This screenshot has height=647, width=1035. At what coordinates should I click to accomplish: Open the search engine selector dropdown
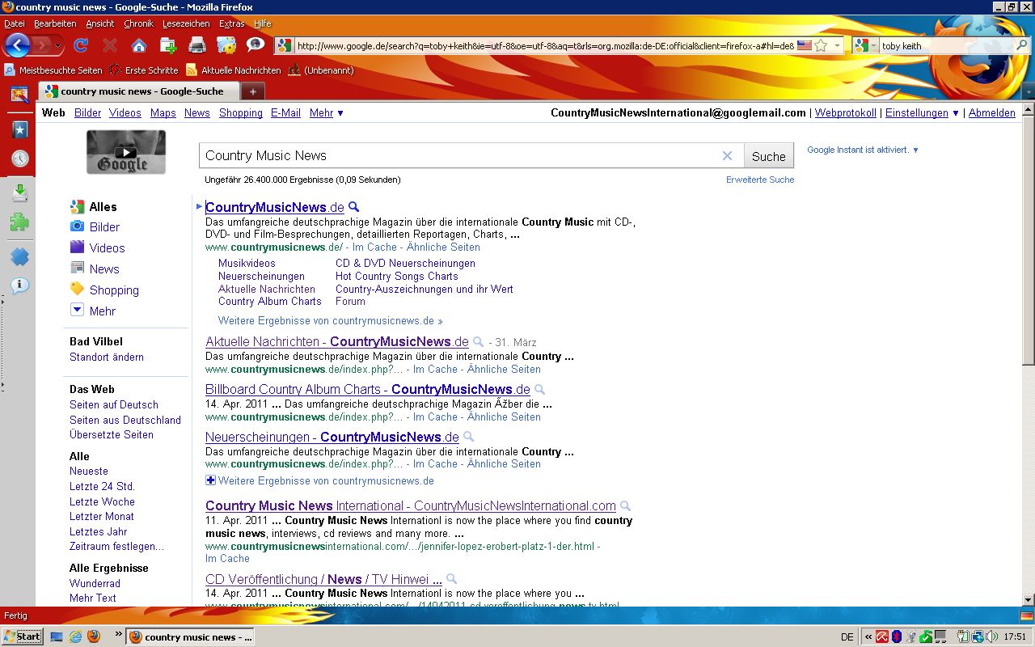(x=874, y=46)
